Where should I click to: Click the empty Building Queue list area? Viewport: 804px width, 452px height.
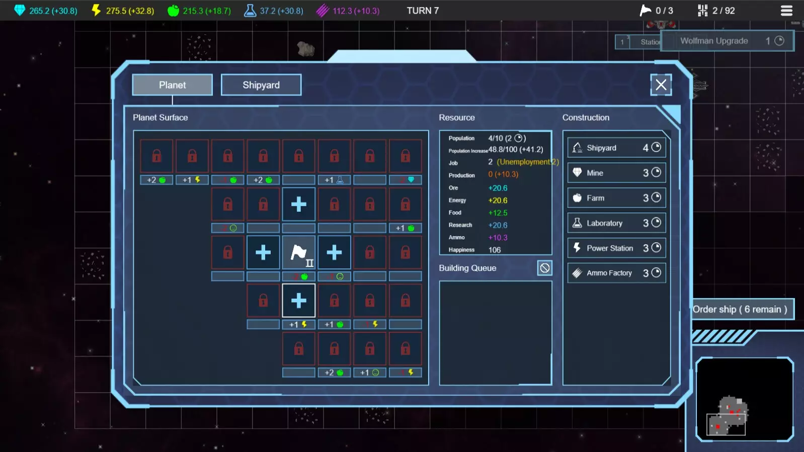coord(496,333)
